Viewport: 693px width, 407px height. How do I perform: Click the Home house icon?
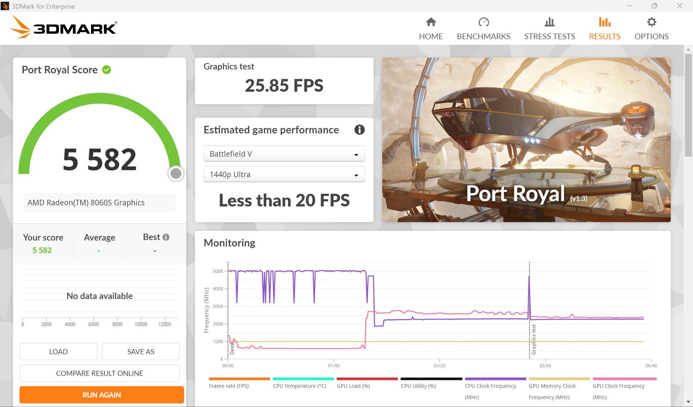point(431,22)
